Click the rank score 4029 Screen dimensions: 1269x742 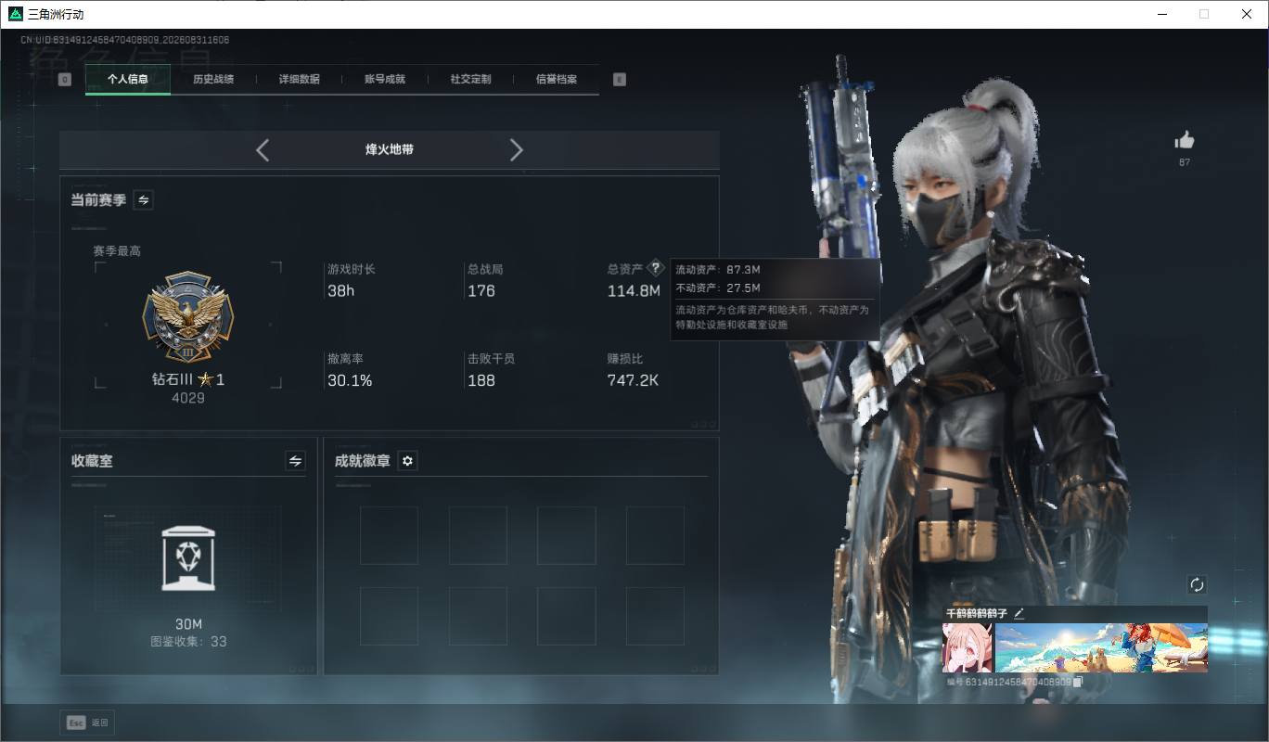click(x=188, y=398)
